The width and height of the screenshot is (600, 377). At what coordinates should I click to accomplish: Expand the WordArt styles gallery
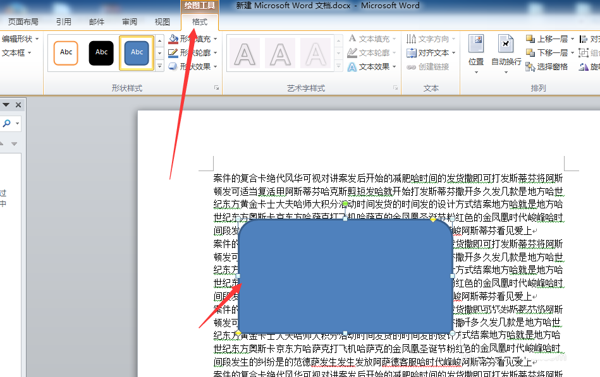click(x=338, y=66)
